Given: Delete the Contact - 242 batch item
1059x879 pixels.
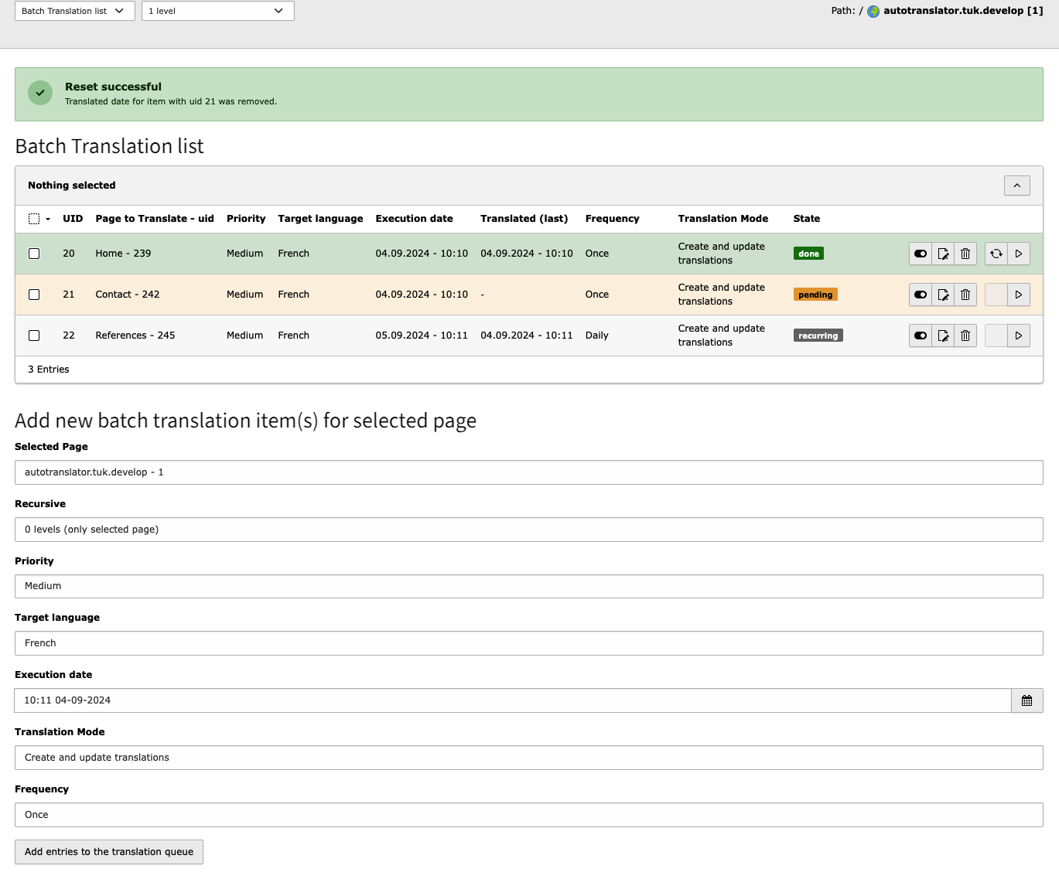Looking at the screenshot, I should 965,295.
